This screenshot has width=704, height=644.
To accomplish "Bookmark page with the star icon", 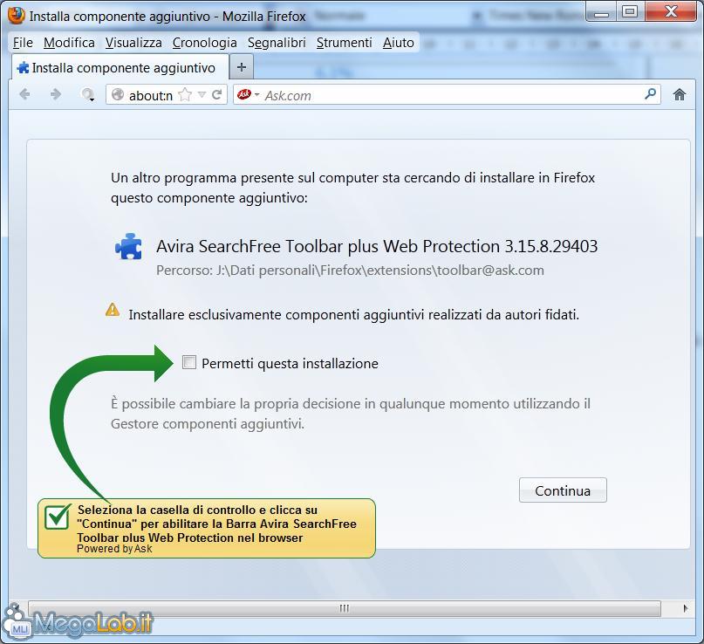I will tap(185, 95).
